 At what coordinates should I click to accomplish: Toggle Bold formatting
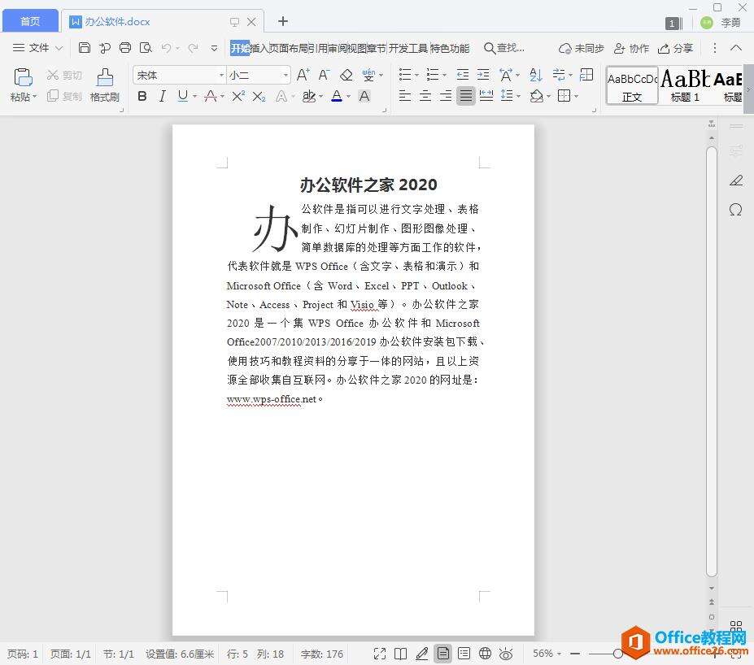(x=142, y=96)
